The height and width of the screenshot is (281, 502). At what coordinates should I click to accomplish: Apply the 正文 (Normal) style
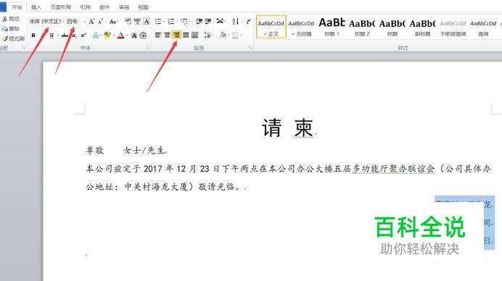tap(271, 28)
